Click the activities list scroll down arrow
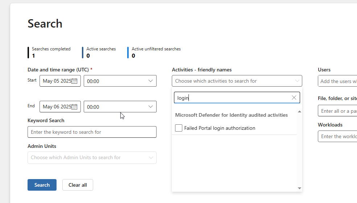Image resolution: width=357 pixels, height=203 pixels. point(299,188)
